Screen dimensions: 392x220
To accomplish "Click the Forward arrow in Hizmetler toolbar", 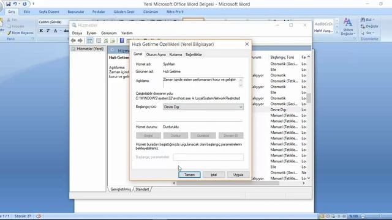I will [x=80, y=40].
